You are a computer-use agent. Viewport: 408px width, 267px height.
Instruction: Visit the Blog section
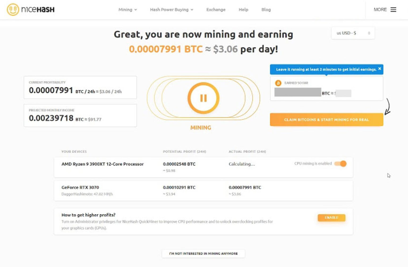(x=266, y=10)
